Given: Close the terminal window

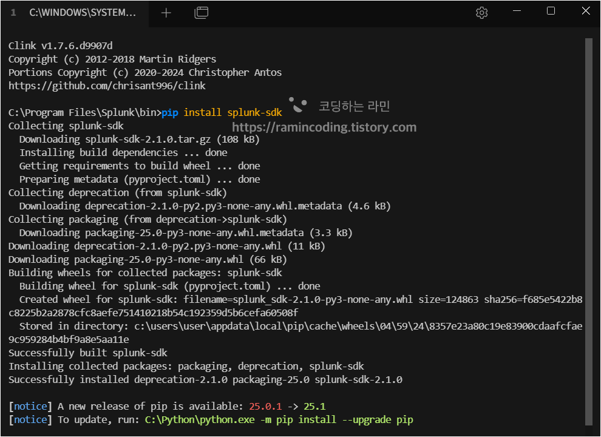Looking at the screenshot, I should pos(586,11).
